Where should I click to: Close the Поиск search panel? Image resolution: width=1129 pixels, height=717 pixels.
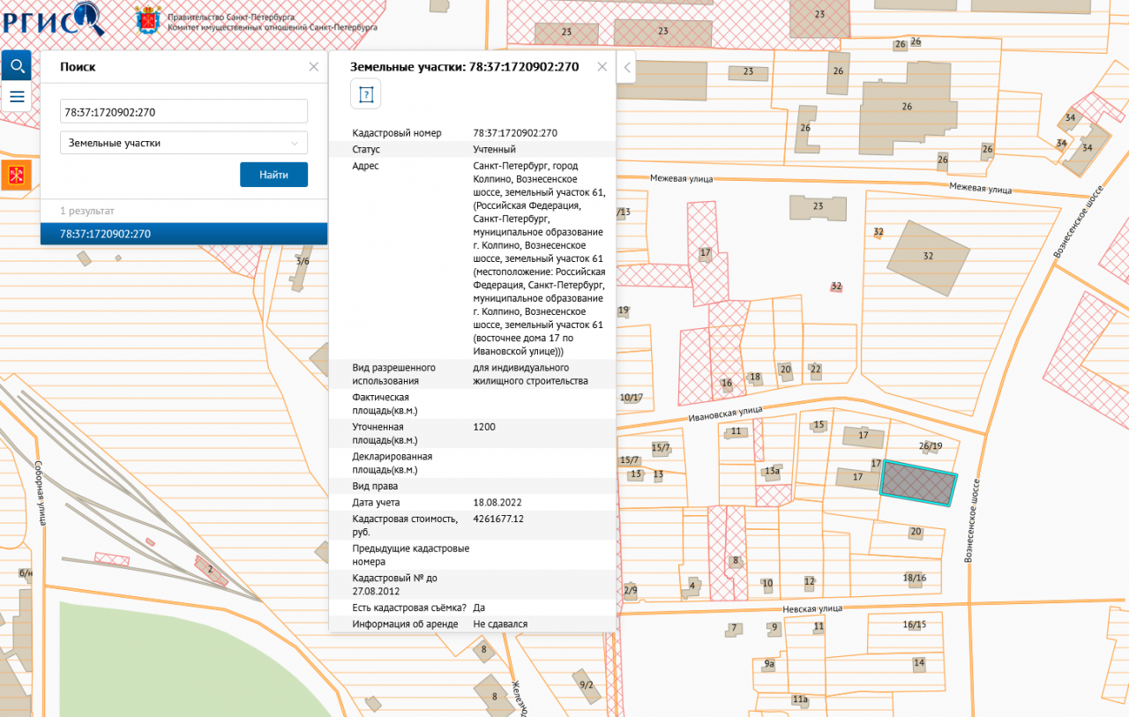pyautogui.click(x=313, y=66)
